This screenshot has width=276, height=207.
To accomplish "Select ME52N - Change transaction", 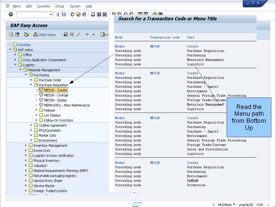I will [x=56, y=95].
